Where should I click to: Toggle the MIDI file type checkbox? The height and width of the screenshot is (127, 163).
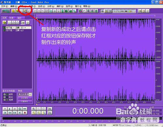pyautogui.click(x=4, y=97)
